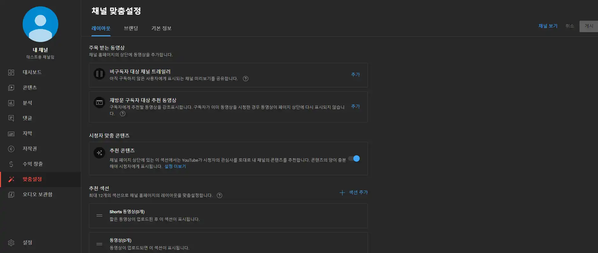Click the channel trailer film icon
This screenshot has height=253, width=598.
[x=99, y=74]
